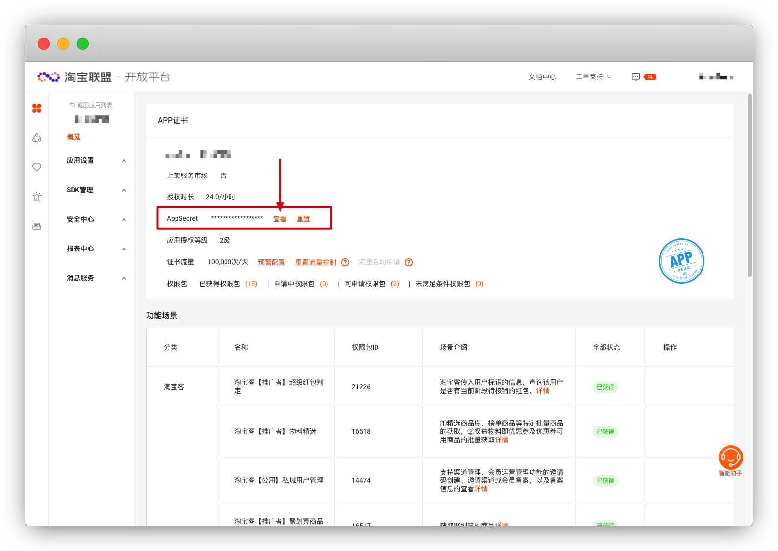Viewport: 778px width, 551px height.
Task: Open the red four-dot apps sidebar icon
Action: coord(37,108)
